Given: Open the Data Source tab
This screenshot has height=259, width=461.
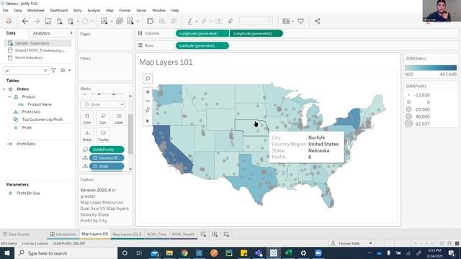Looking at the screenshot, I should (x=16, y=234).
